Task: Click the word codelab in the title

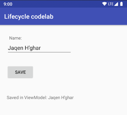Action: coord(42,17)
